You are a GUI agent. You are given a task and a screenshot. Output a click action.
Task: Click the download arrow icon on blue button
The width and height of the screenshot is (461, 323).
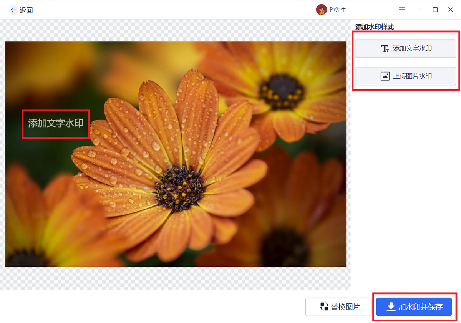coord(391,307)
